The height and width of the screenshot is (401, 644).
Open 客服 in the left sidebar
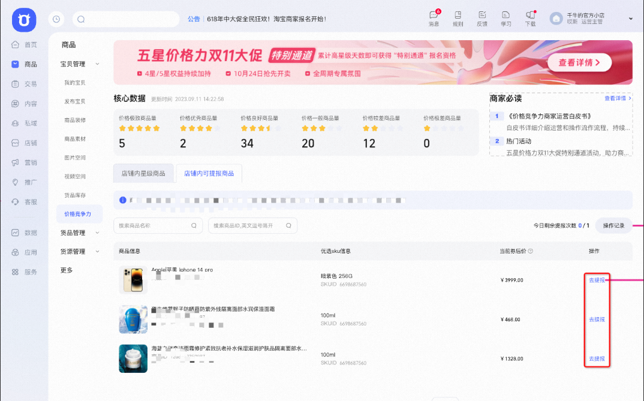pos(25,202)
